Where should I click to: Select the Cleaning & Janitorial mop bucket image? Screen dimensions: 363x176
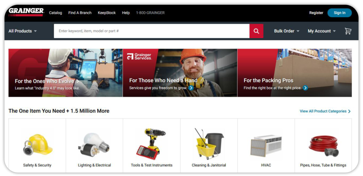click(x=208, y=144)
